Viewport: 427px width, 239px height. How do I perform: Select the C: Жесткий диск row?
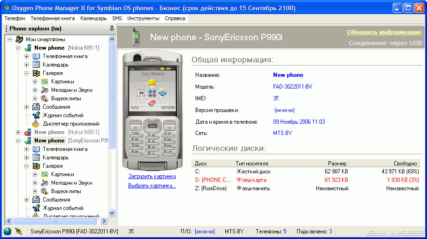coord(306,172)
